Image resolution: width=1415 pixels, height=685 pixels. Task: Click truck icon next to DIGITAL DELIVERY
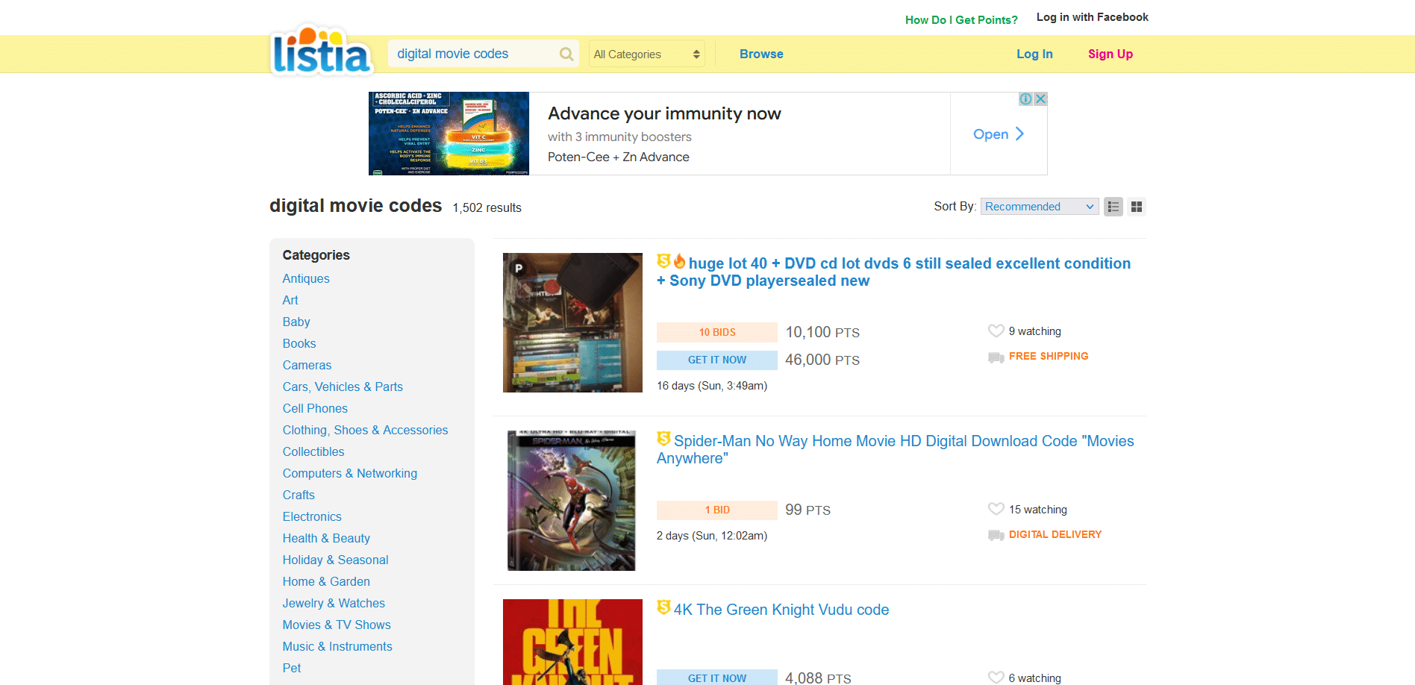[x=996, y=535]
